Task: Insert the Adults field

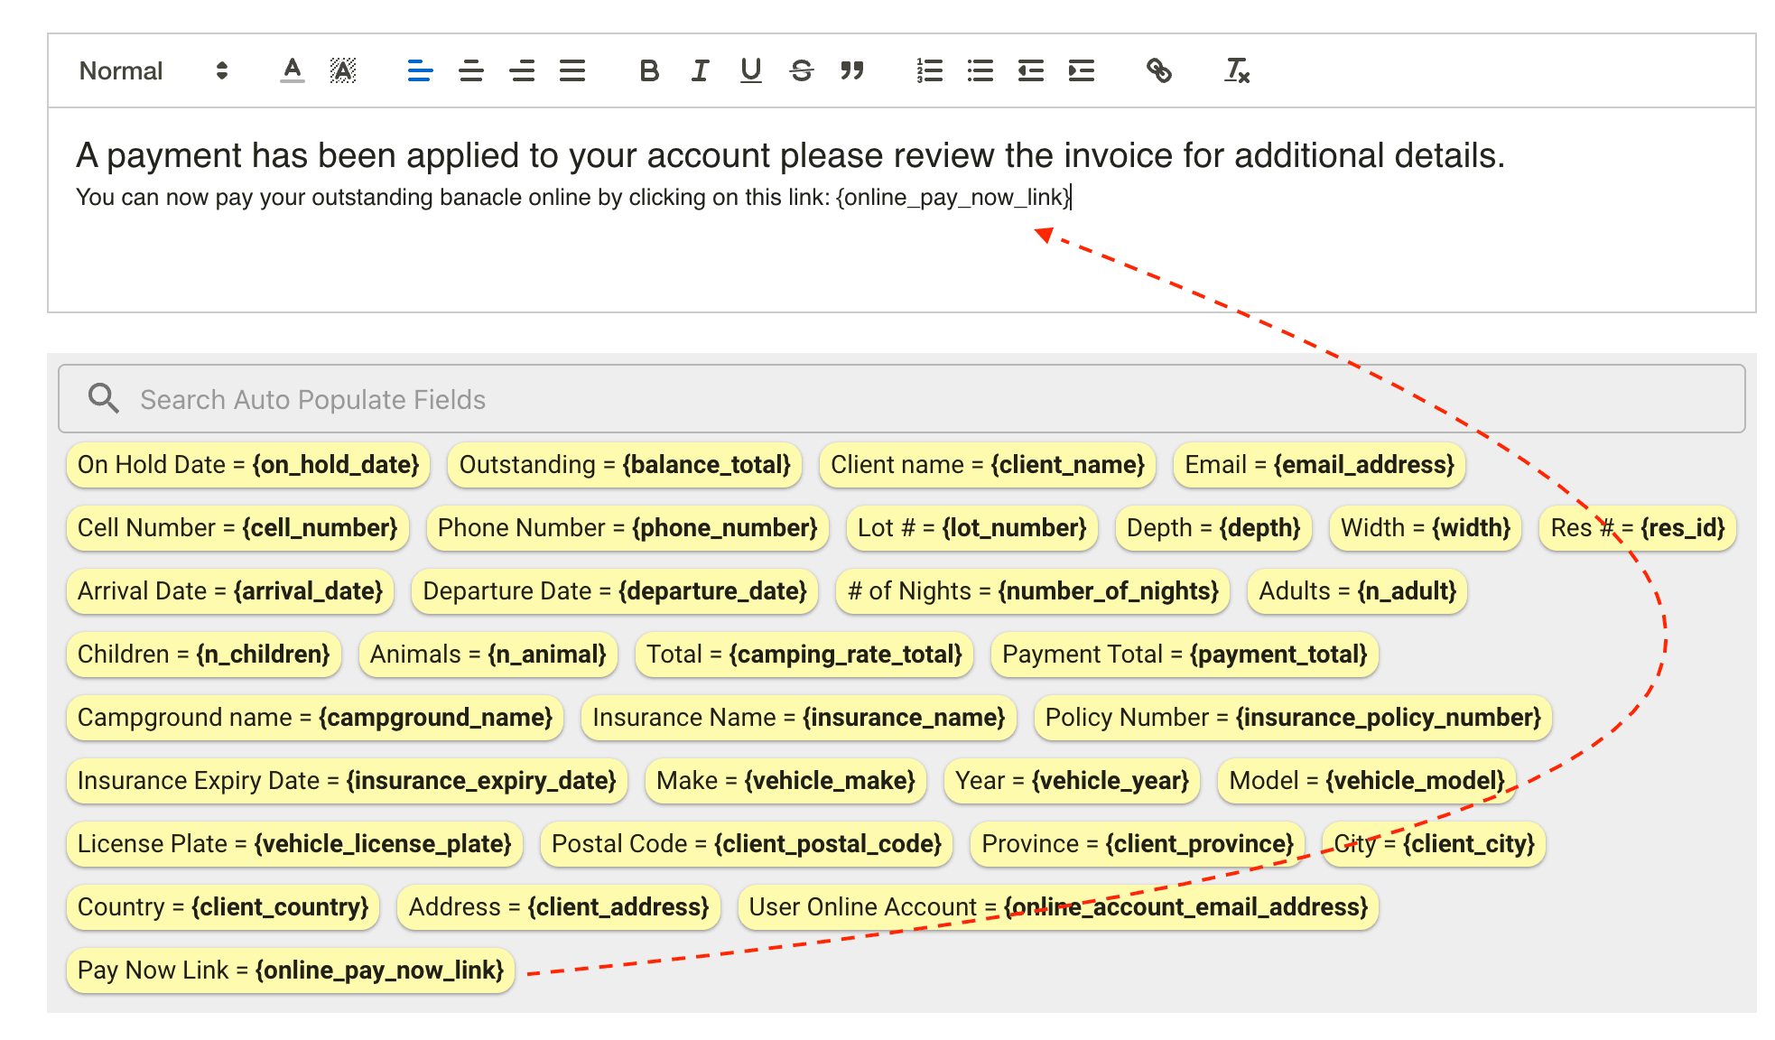Action: pos(1358,591)
